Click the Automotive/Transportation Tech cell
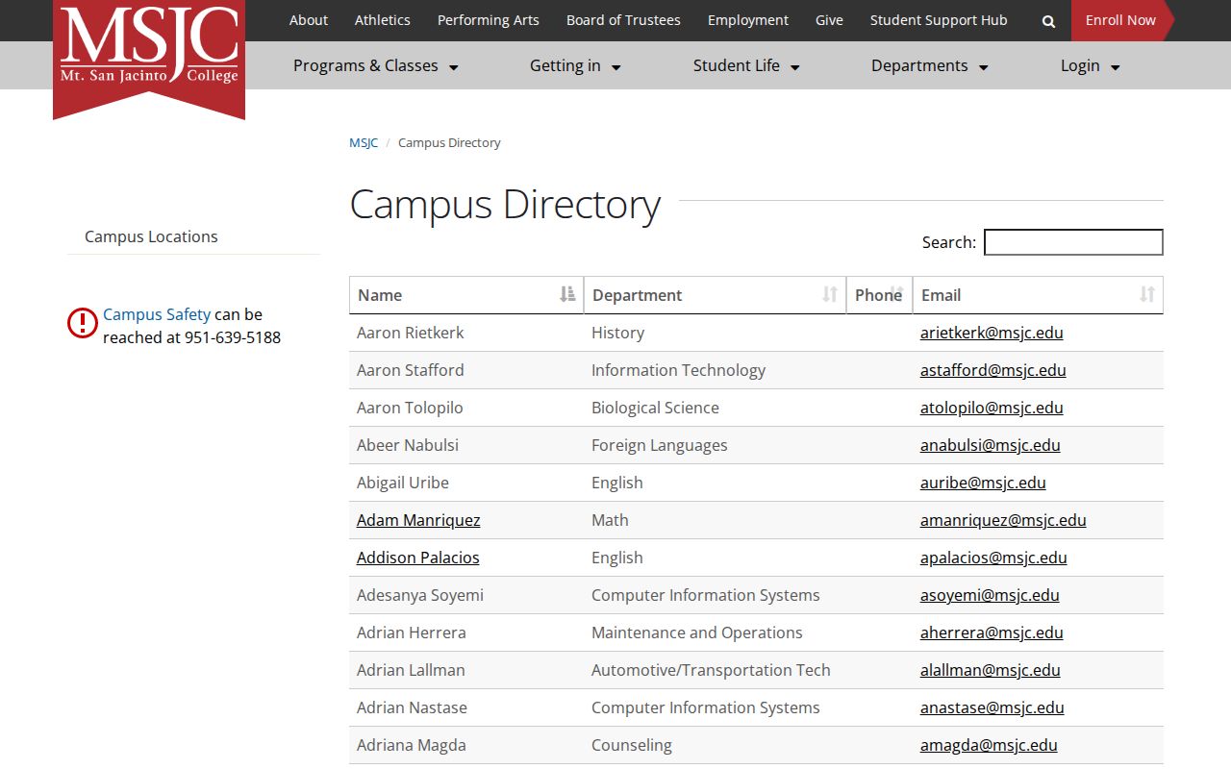This screenshot has height=769, width=1231. [715, 670]
